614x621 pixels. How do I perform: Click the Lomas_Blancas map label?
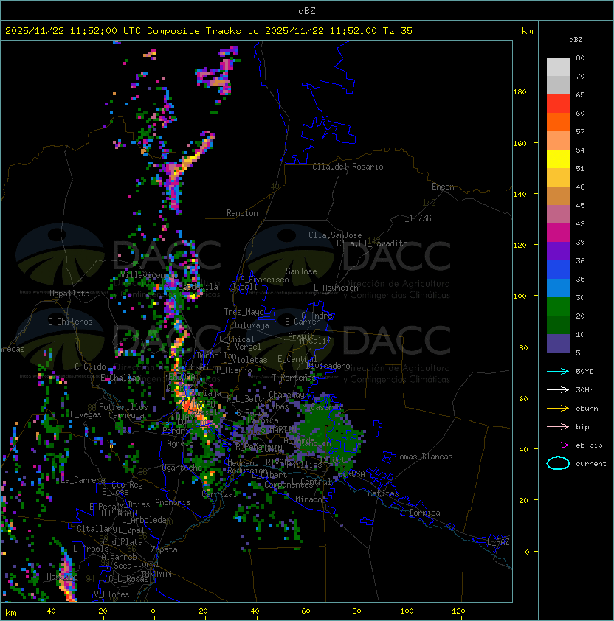pyautogui.click(x=424, y=457)
